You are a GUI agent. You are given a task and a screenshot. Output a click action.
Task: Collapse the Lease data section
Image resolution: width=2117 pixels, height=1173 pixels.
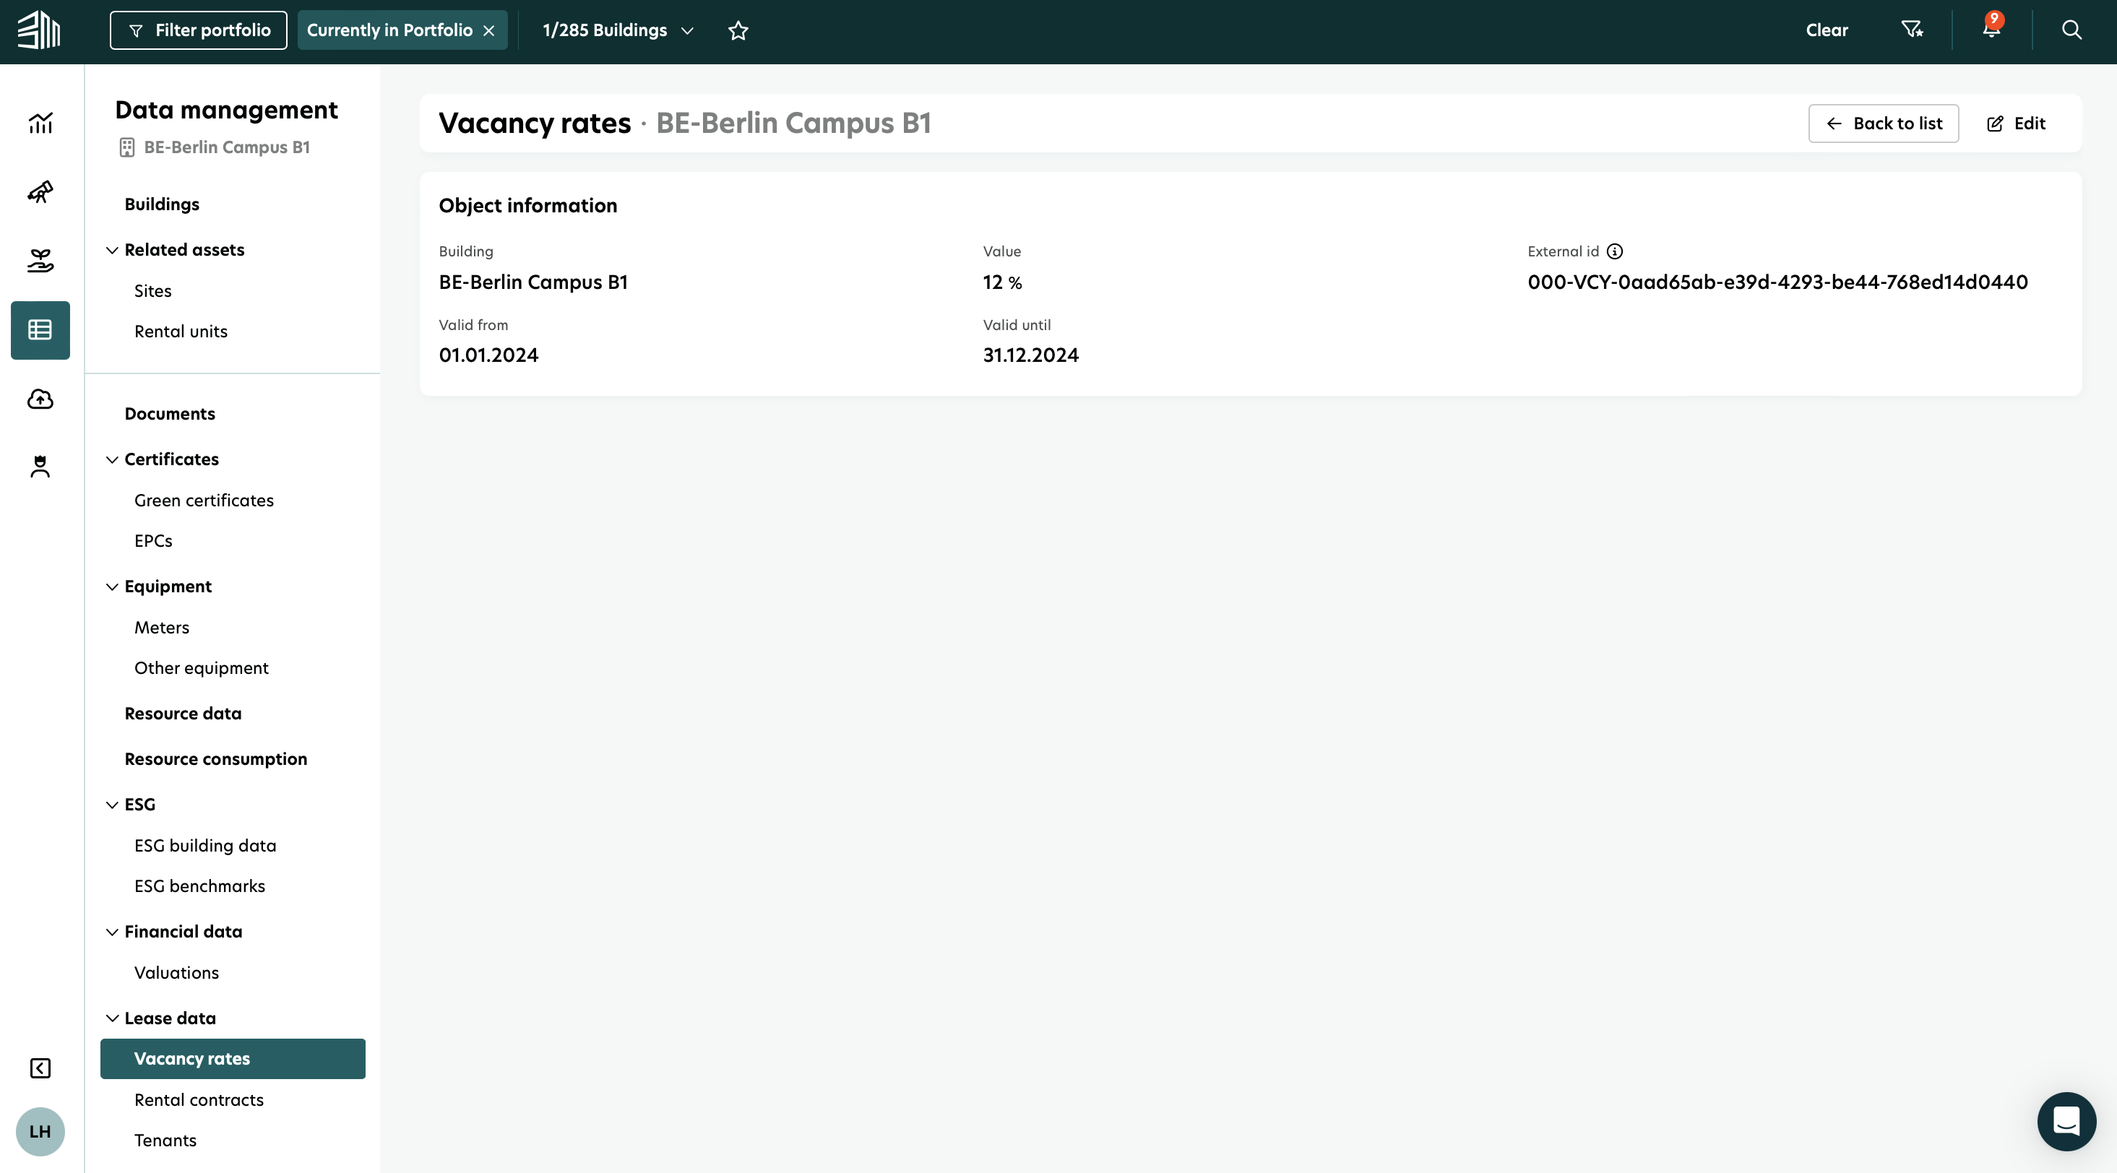click(113, 1018)
